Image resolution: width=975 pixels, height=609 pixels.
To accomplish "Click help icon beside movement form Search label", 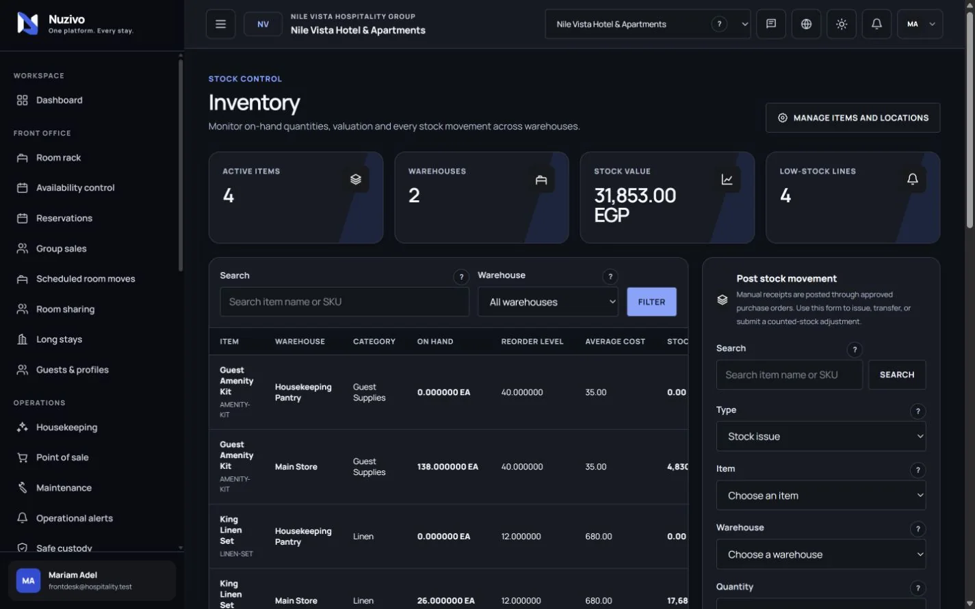I will (x=854, y=349).
